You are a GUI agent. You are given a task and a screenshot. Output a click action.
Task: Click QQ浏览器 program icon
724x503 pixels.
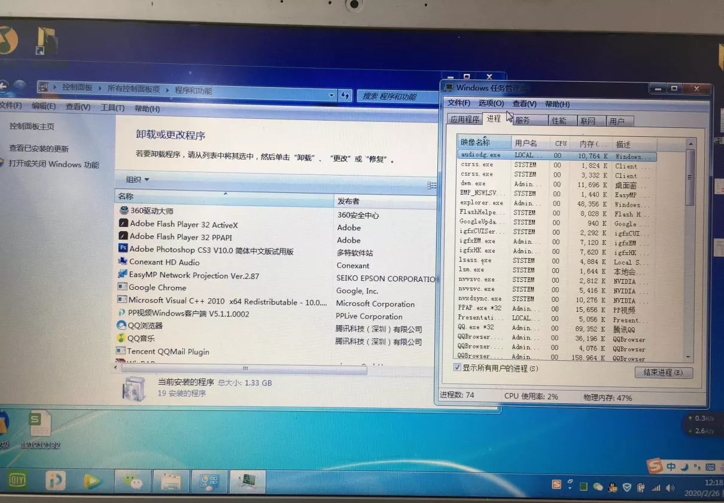point(121,326)
